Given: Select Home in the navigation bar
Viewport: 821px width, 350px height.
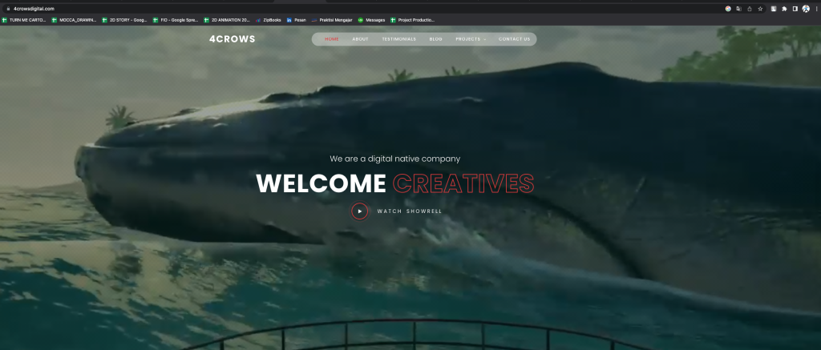Looking at the screenshot, I should coord(332,39).
